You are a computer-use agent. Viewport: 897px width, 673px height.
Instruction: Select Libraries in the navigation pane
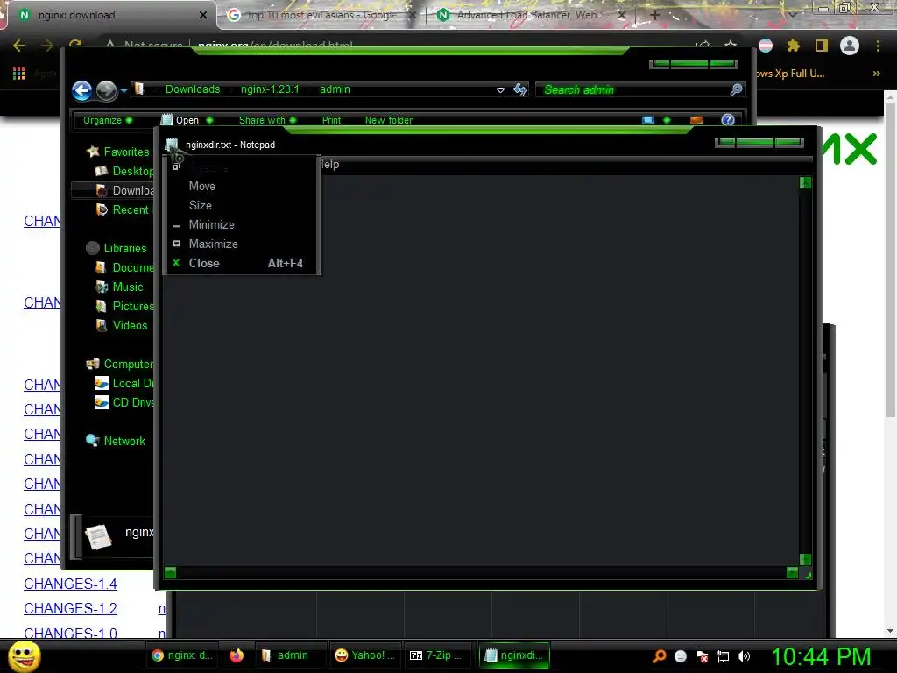(x=117, y=248)
